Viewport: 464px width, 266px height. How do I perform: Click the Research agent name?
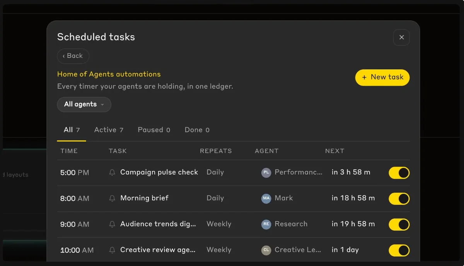pyautogui.click(x=291, y=224)
